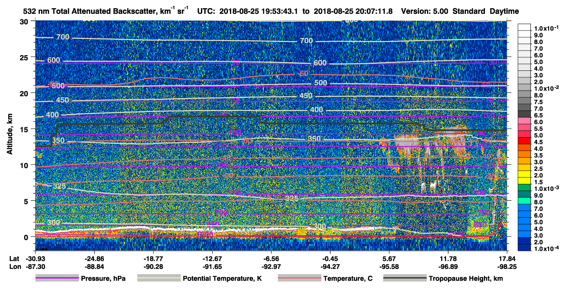Screen dimensions: 563x288
Task: Click the longitude value -95.58
Action: pos(389,267)
